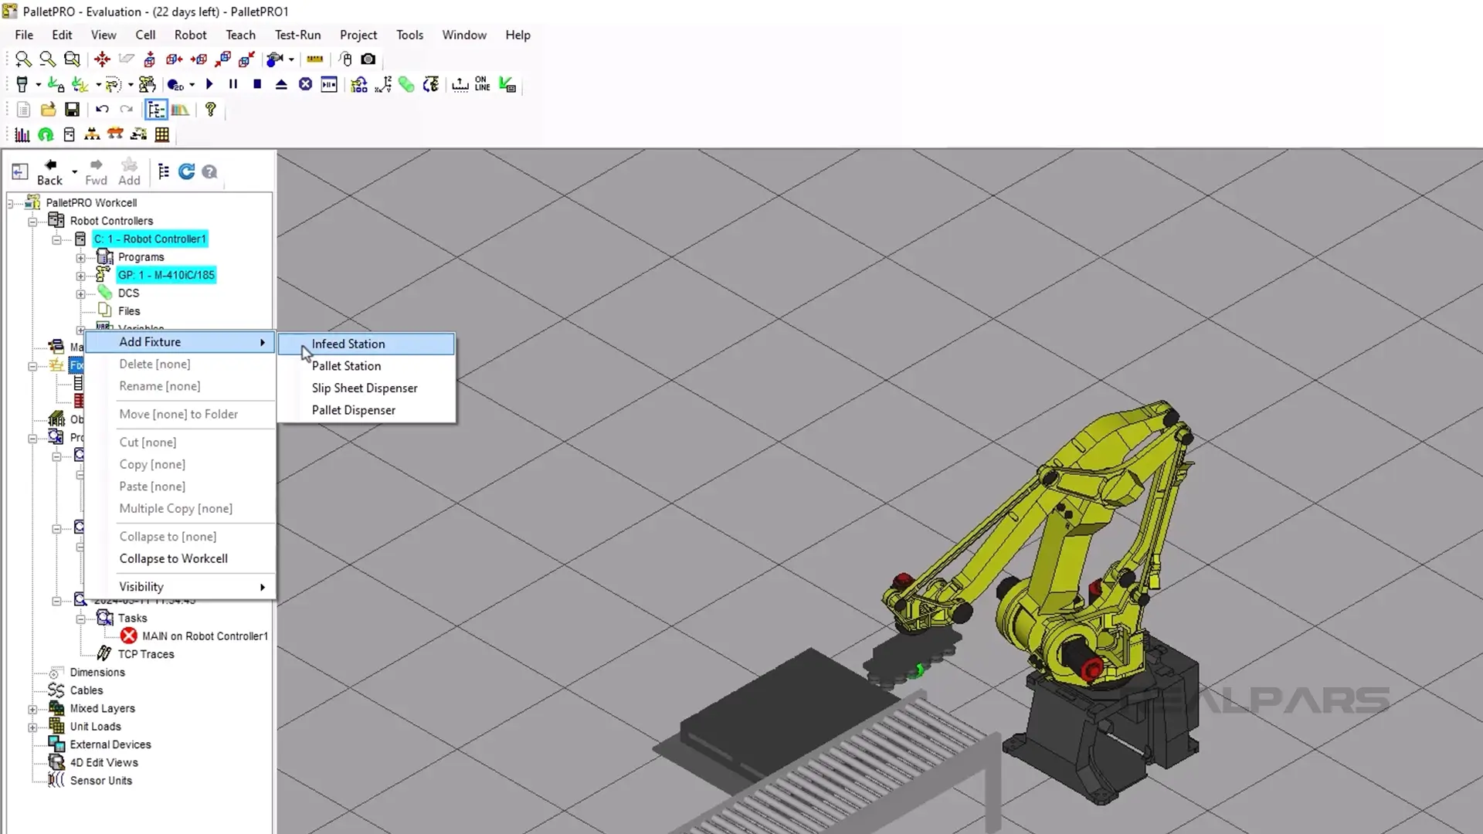Click the eject icon next to stop
Image resolution: width=1483 pixels, height=834 pixels.
click(281, 84)
